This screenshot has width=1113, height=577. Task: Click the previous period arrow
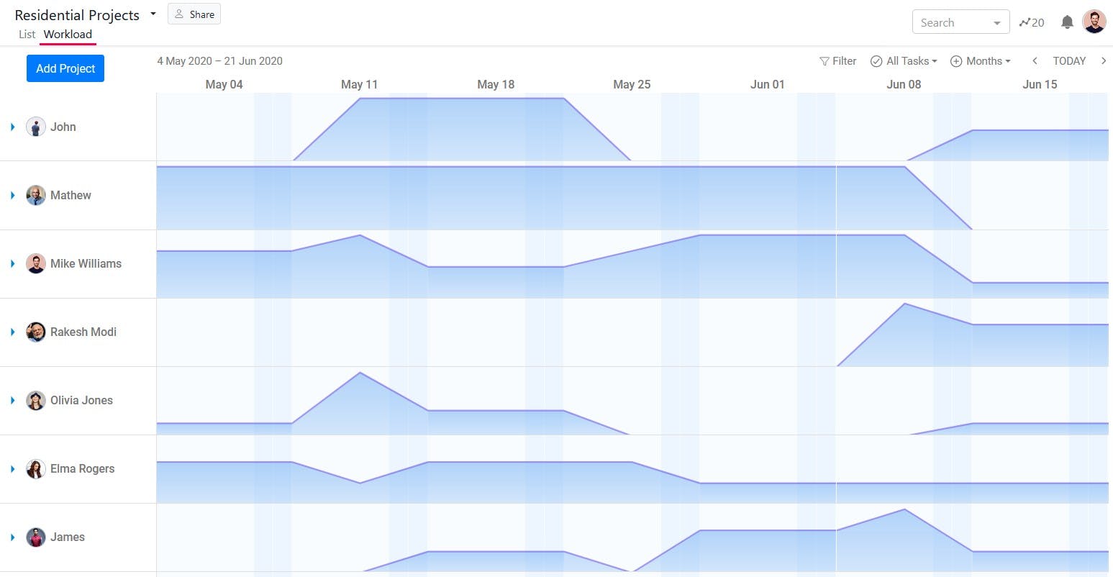1035,61
